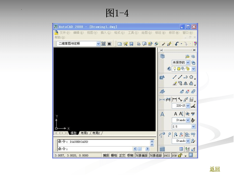The image size is (234, 175).
Task: Click the Insert Table icon
Action: (x=181, y=149)
